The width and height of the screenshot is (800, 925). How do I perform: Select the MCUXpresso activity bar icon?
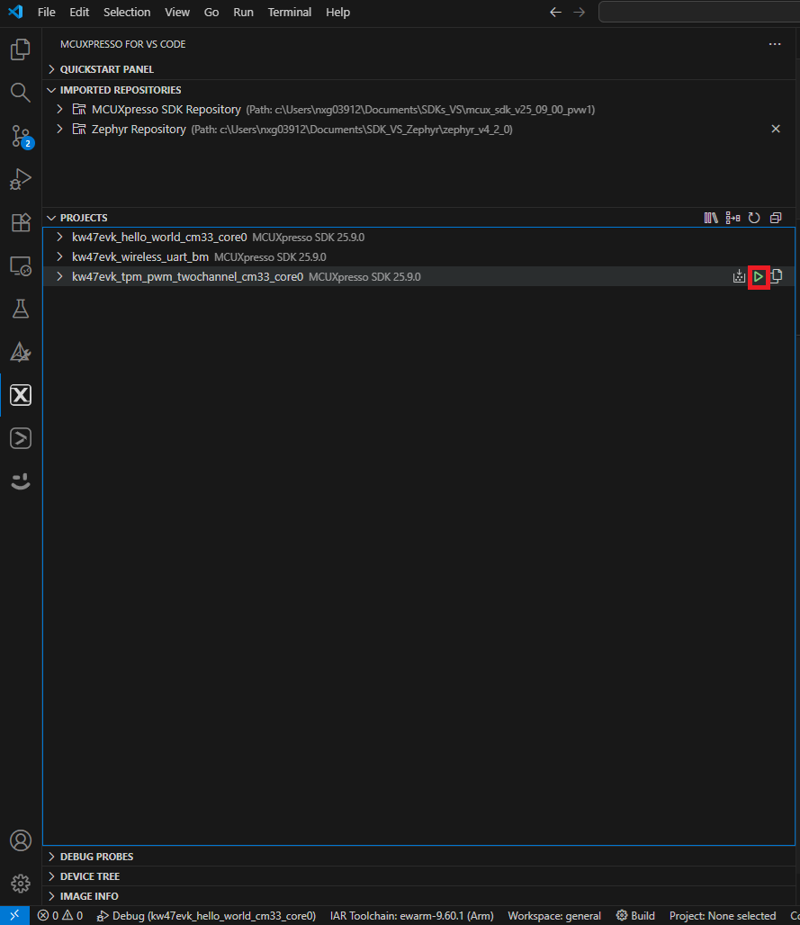tap(20, 394)
